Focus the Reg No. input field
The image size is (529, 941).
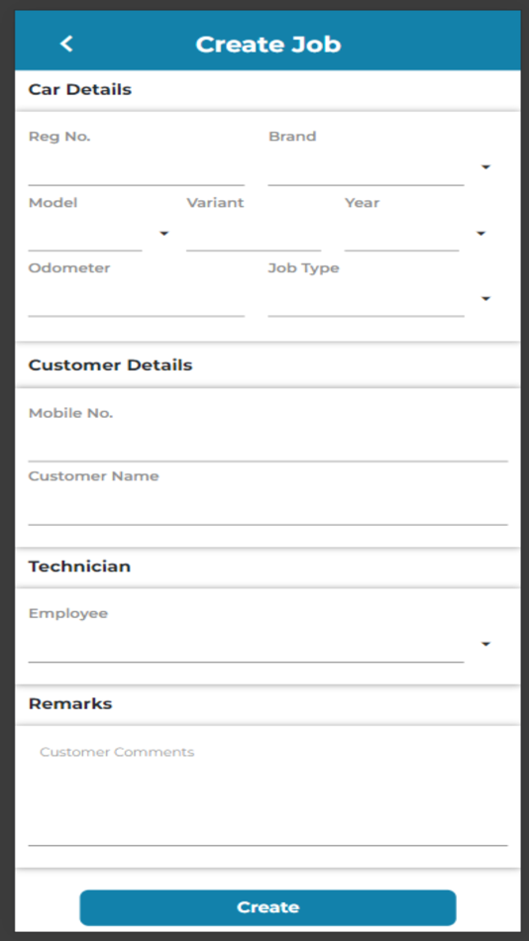pos(137,169)
